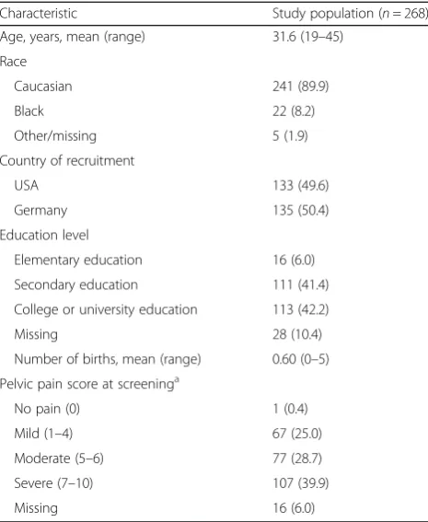The height and width of the screenshot is (522, 428).
Task: Select the Elementary education row
Action: (214, 260)
